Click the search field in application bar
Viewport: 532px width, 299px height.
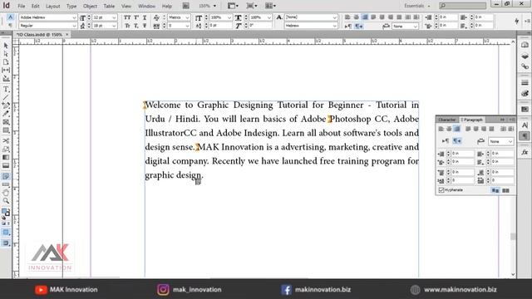pyautogui.click(x=462, y=6)
